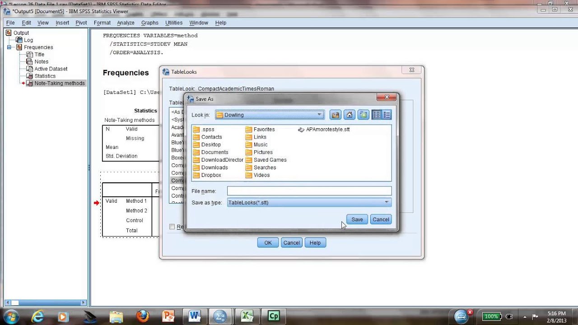This screenshot has width=578, height=325.
Task: Click the Std. Deviation table row label
Action: click(121, 156)
